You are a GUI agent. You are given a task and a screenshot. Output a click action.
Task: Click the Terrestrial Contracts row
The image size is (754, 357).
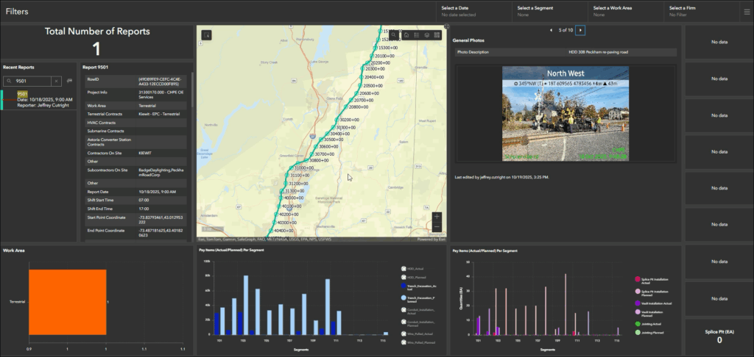[x=135, y=114]
